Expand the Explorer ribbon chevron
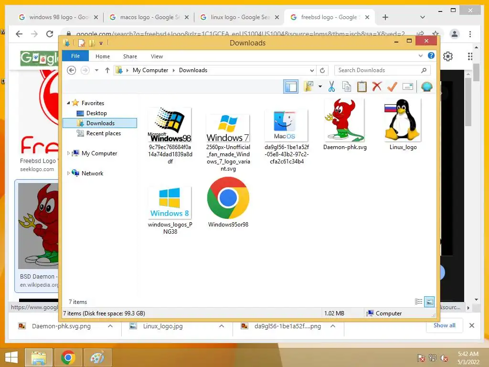The width and height of the screenshot is (489, 367). [x=420, y=55]
